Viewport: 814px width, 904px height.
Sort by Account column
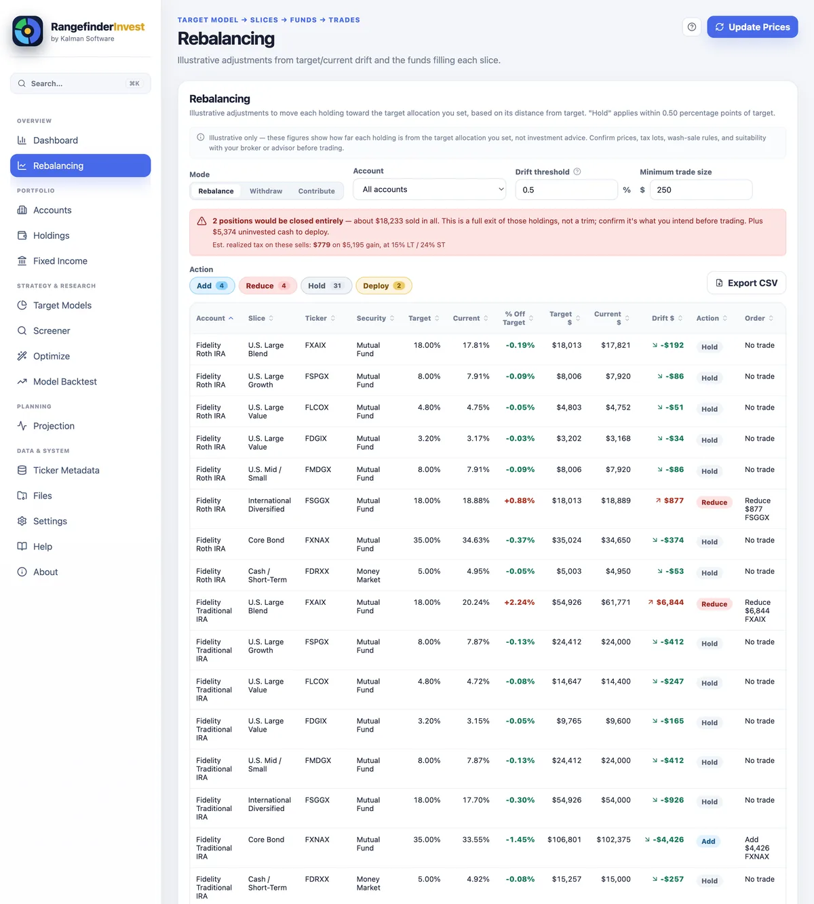(x=214, y=318)
